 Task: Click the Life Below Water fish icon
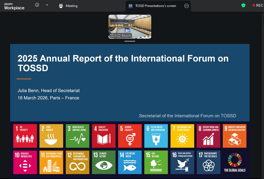130,166
